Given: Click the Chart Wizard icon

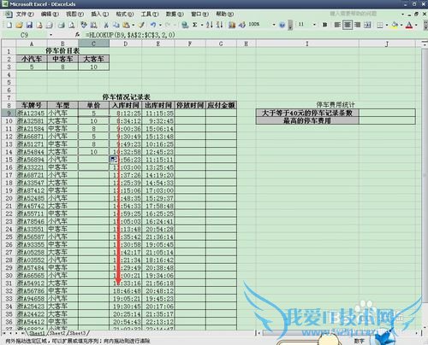Looking at the screenshot, I should 232,25.
